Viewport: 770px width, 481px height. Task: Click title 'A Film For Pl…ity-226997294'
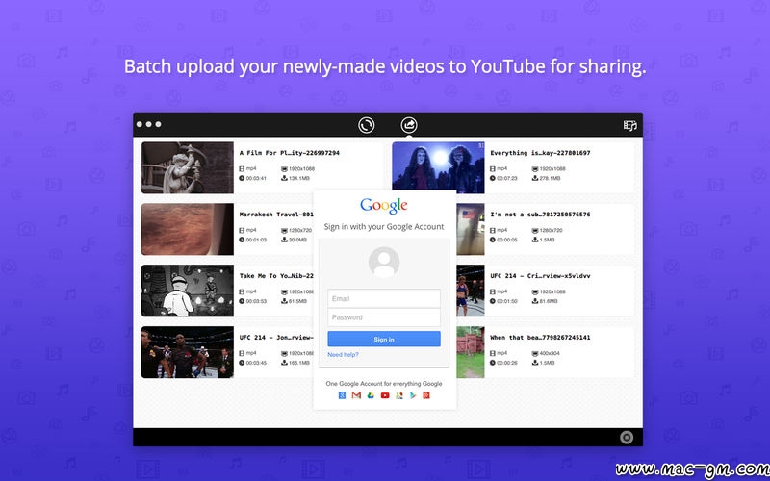(290, 153)
